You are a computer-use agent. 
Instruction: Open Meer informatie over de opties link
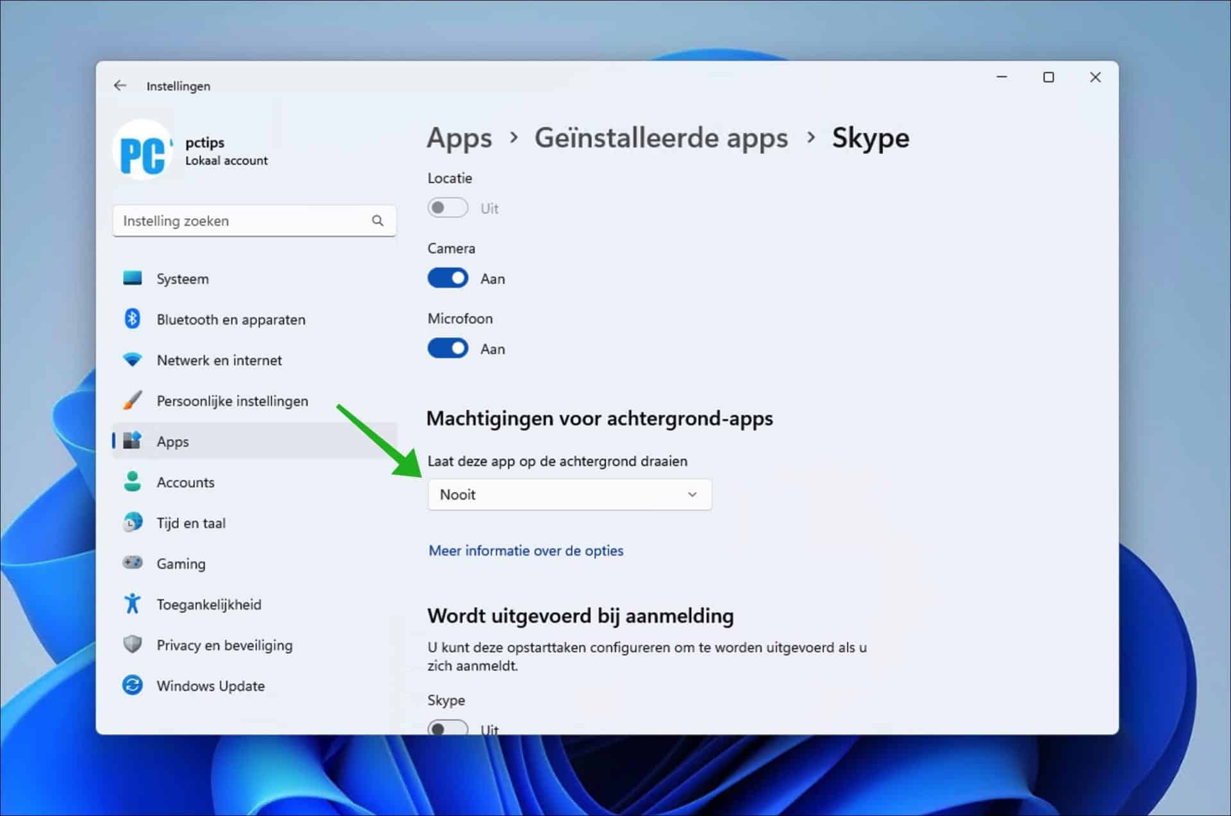click(525, 550)
